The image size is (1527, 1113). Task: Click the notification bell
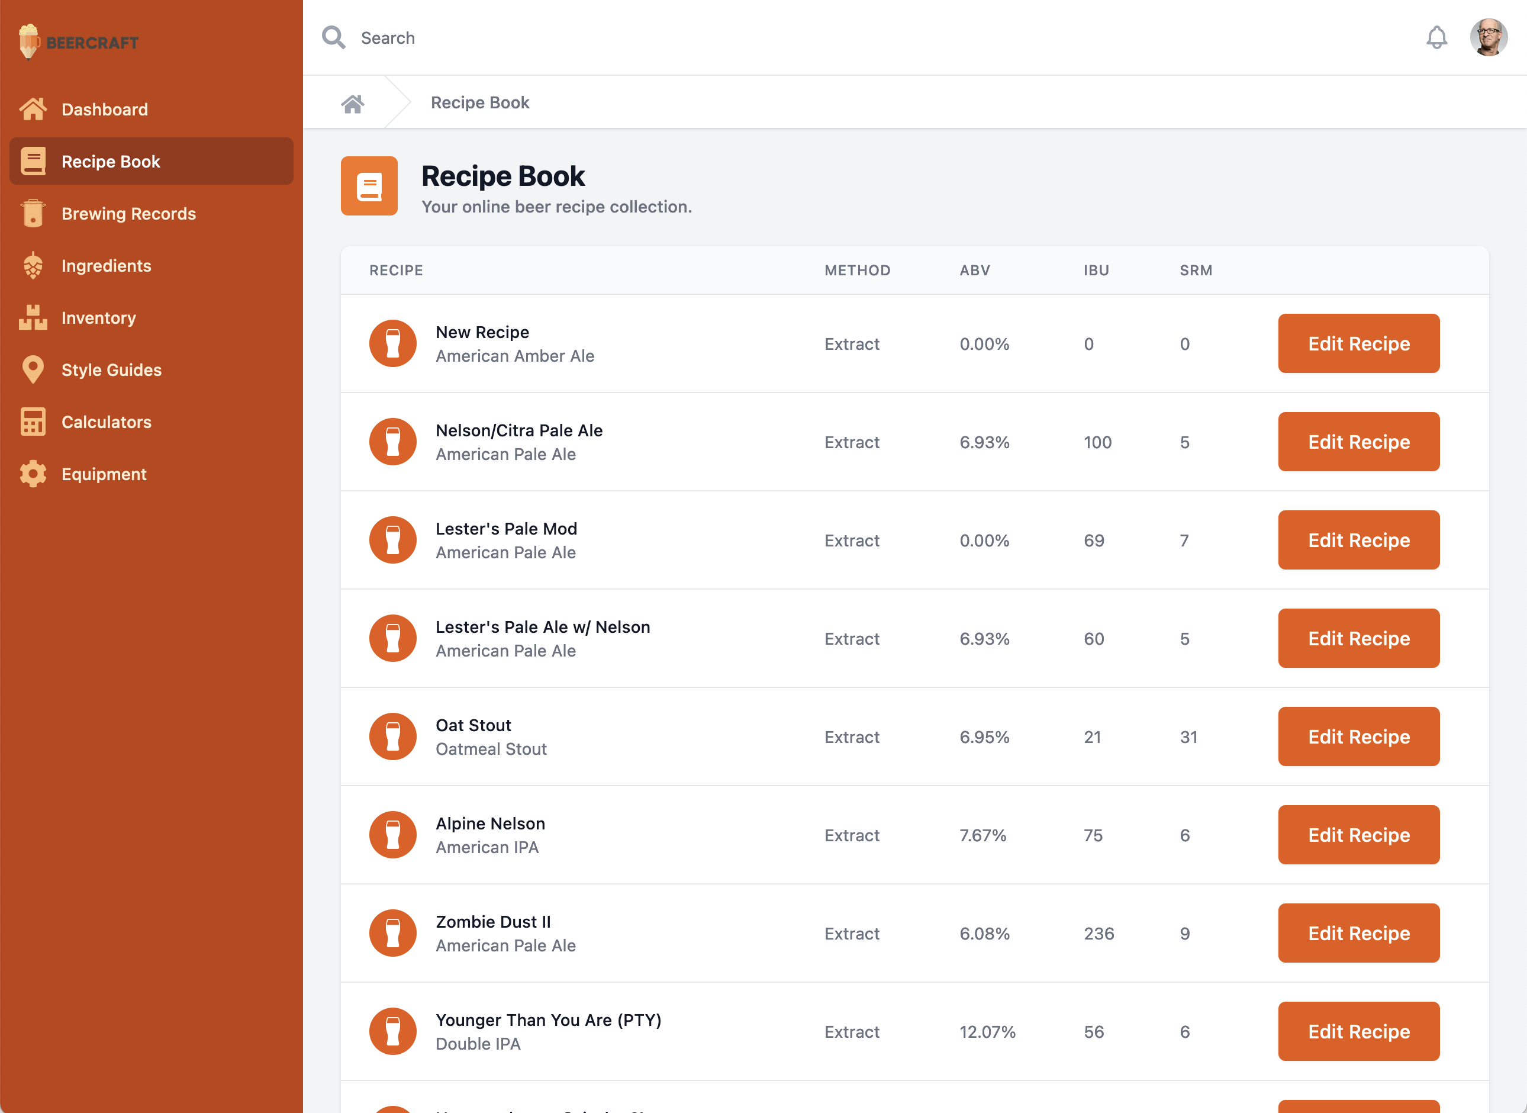1436,37
